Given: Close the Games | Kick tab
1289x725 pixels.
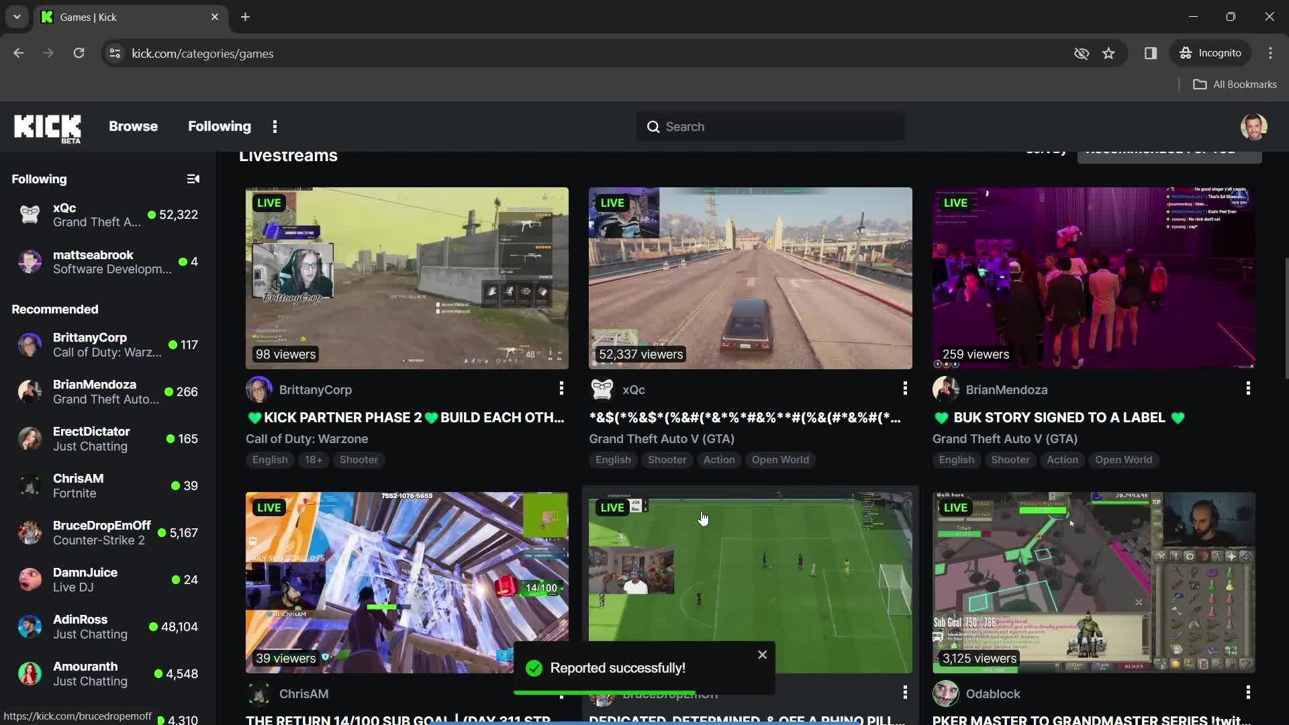Looking at the screenshot, I should click(x=215, y=17).
